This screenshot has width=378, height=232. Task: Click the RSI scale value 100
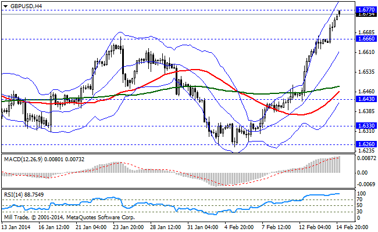(x=361, y=194)
